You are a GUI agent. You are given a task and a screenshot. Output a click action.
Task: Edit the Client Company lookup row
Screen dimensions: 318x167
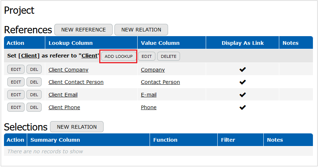click(16, 70)
